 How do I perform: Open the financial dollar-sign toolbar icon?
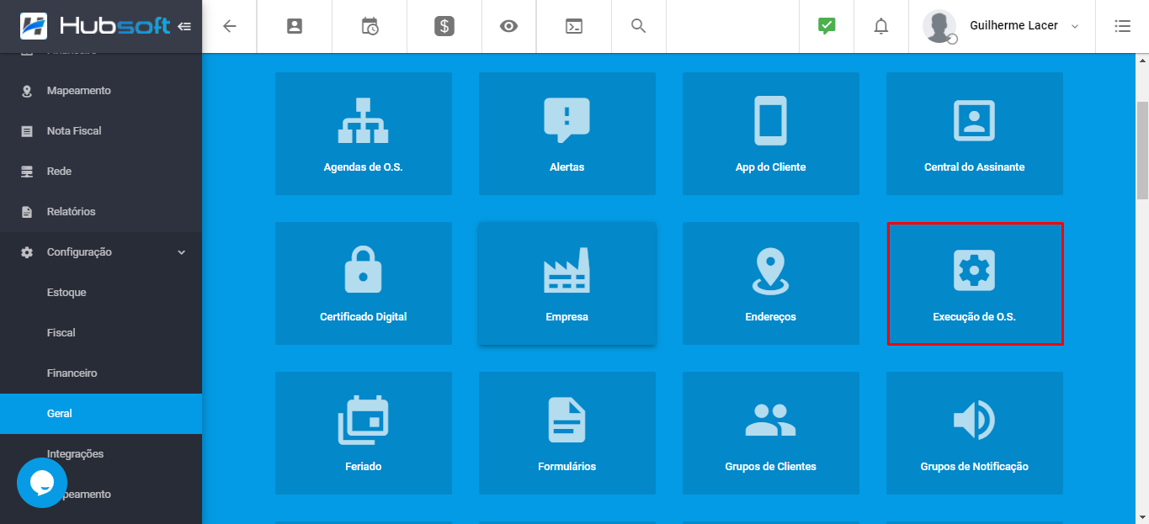pyautogui.click(x=444, y=25)
